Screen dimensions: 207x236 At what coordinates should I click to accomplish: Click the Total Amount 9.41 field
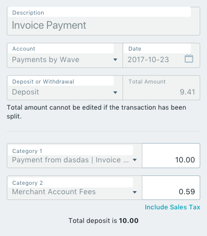click(161, 88)
